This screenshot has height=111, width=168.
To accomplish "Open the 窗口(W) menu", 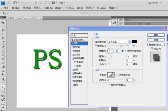I will (101, 8).
